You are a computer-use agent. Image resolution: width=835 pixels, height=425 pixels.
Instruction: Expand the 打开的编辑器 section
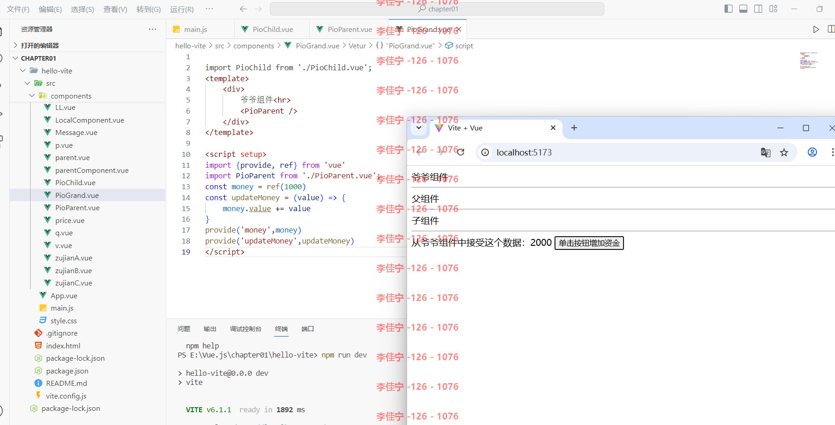tap(87, 46)
